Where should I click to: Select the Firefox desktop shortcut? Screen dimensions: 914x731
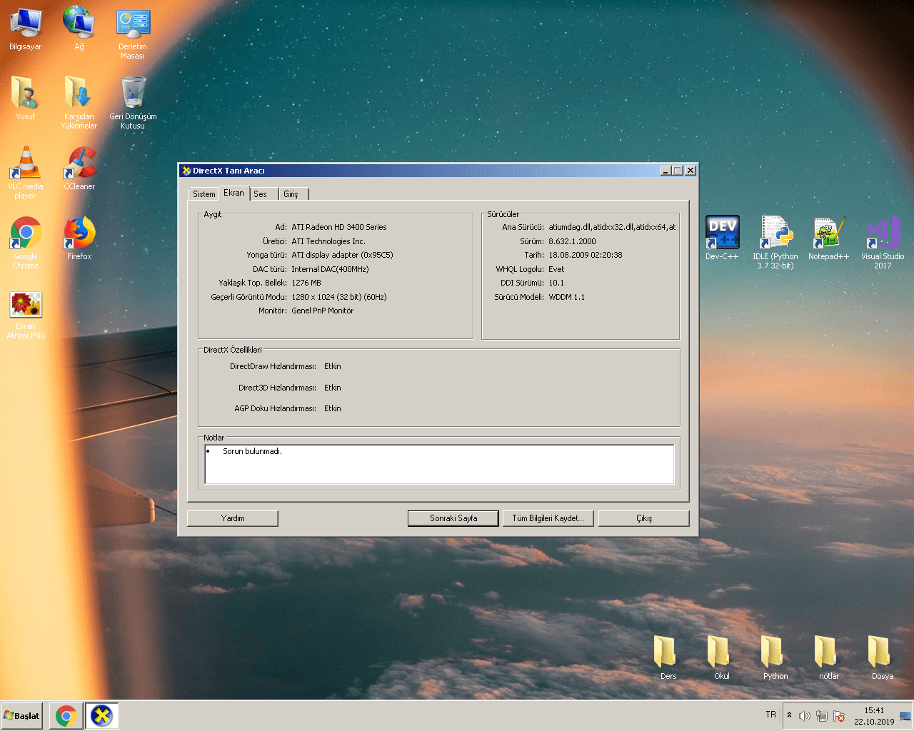click(x=79, y=238)
